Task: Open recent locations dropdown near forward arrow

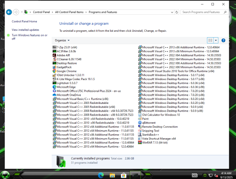Action: click(22, 12)
